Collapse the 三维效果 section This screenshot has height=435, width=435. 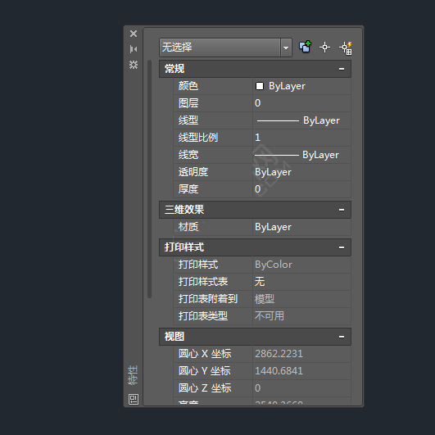click(x=342, y=210)
